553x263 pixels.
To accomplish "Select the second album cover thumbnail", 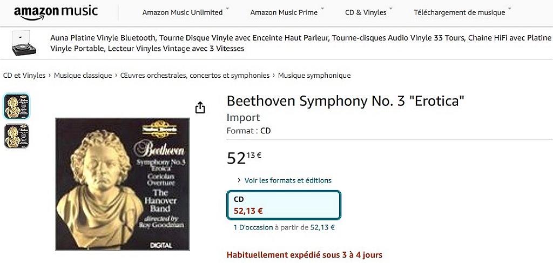I will [x=17, y=136].
